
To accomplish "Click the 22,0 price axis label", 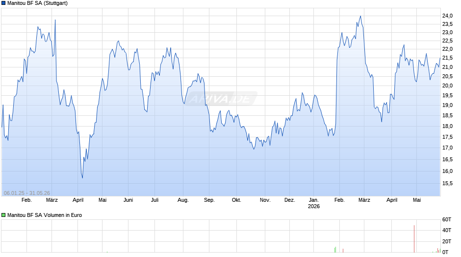I will pyautogui.click(x=447, y=49).
